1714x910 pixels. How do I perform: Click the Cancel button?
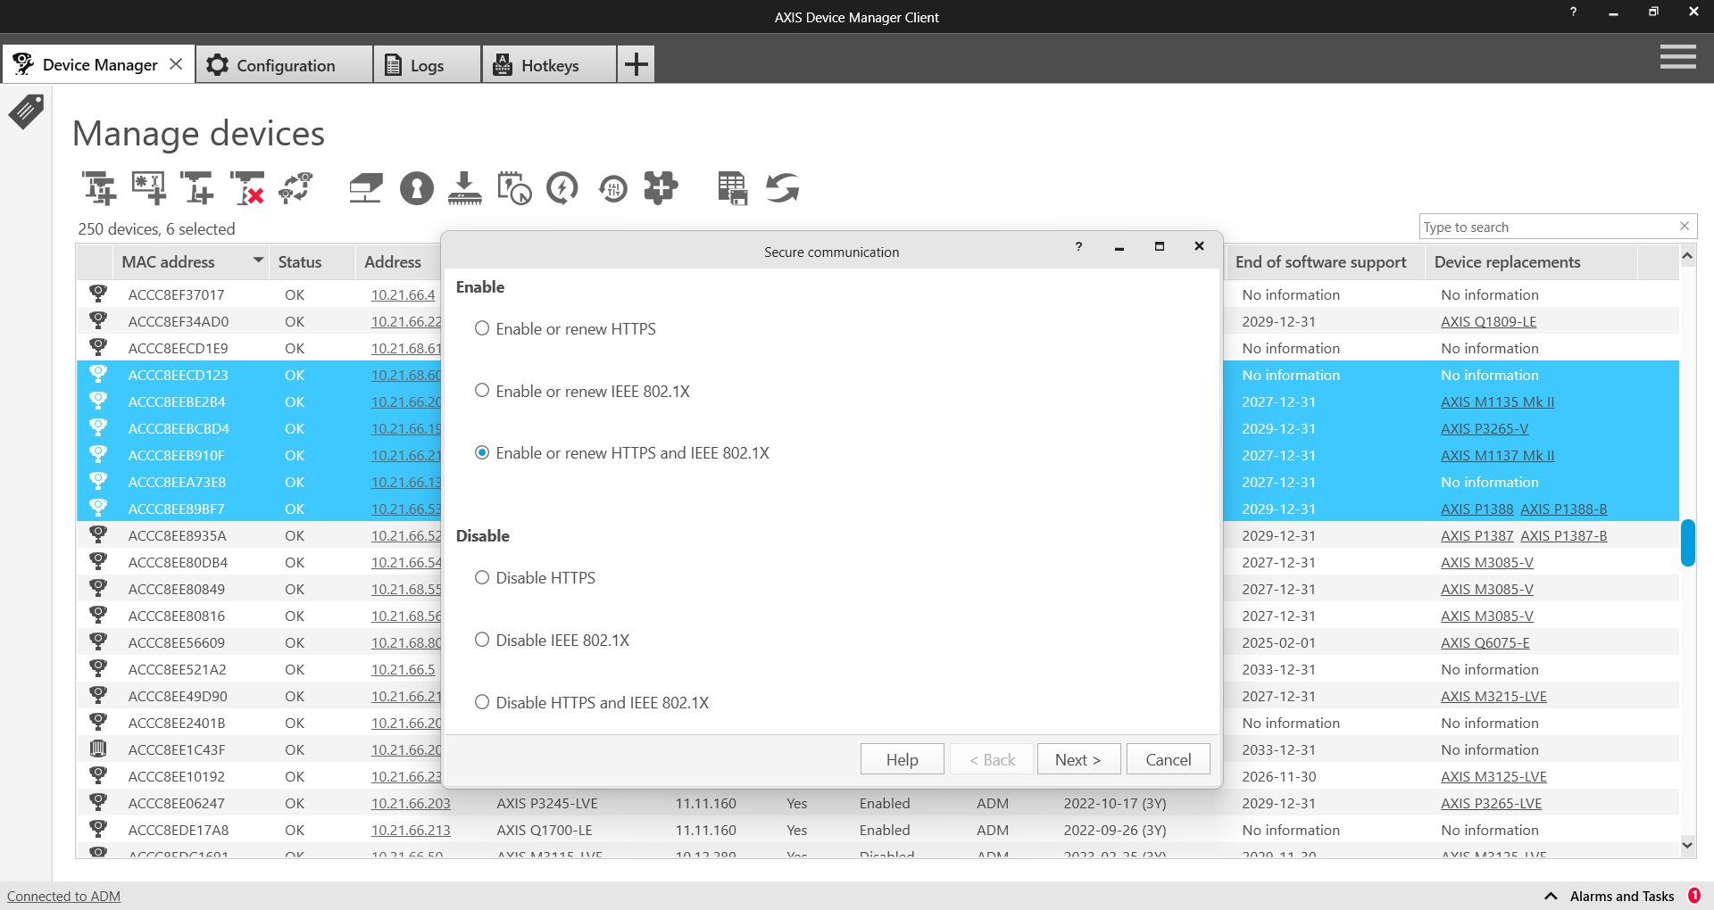tap(1168, 759)
